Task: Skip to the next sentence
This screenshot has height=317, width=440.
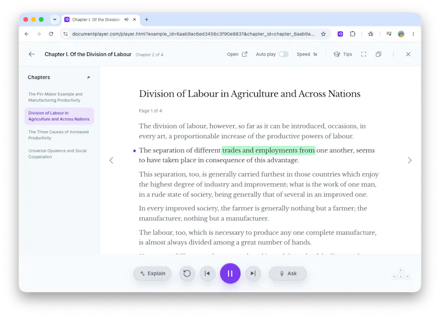Action: pyautogui.click(x=253, y=273)
